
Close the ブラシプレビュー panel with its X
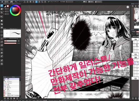coord(4,29)
